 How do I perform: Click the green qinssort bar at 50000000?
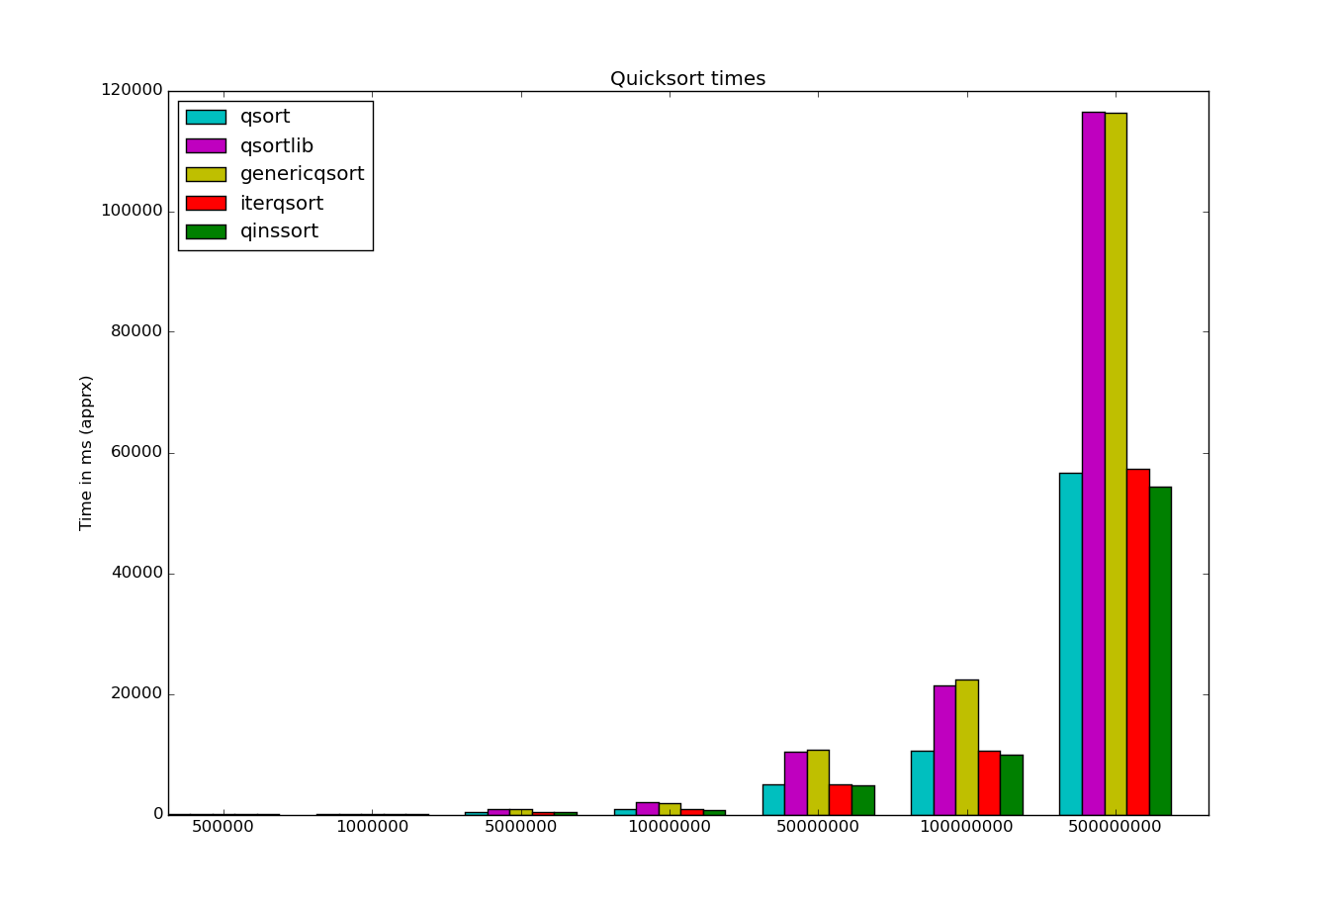pos(862,800)
